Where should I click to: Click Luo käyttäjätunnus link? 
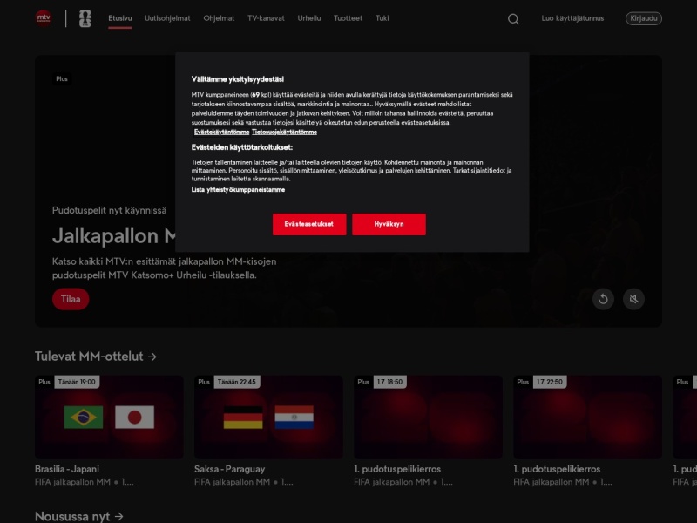(x=572, y=18)
